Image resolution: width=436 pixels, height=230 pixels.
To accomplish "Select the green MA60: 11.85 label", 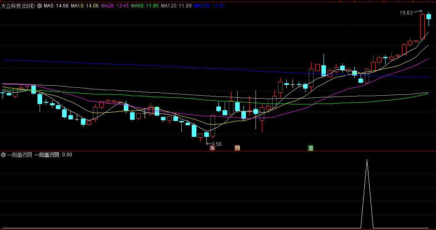I will 145,5.
